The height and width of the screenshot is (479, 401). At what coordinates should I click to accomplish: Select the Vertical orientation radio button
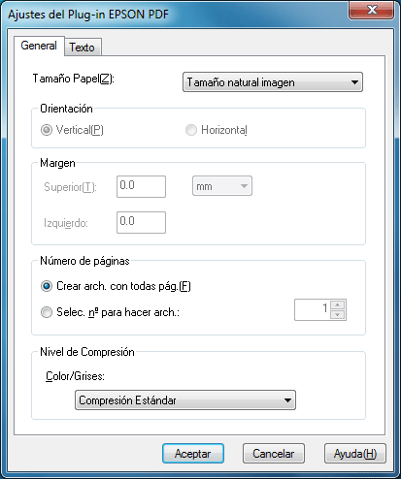47,130
